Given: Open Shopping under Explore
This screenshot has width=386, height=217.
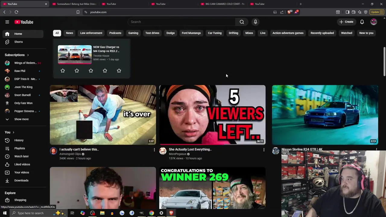Looking at the screenshot, I should tap(23, 200).
